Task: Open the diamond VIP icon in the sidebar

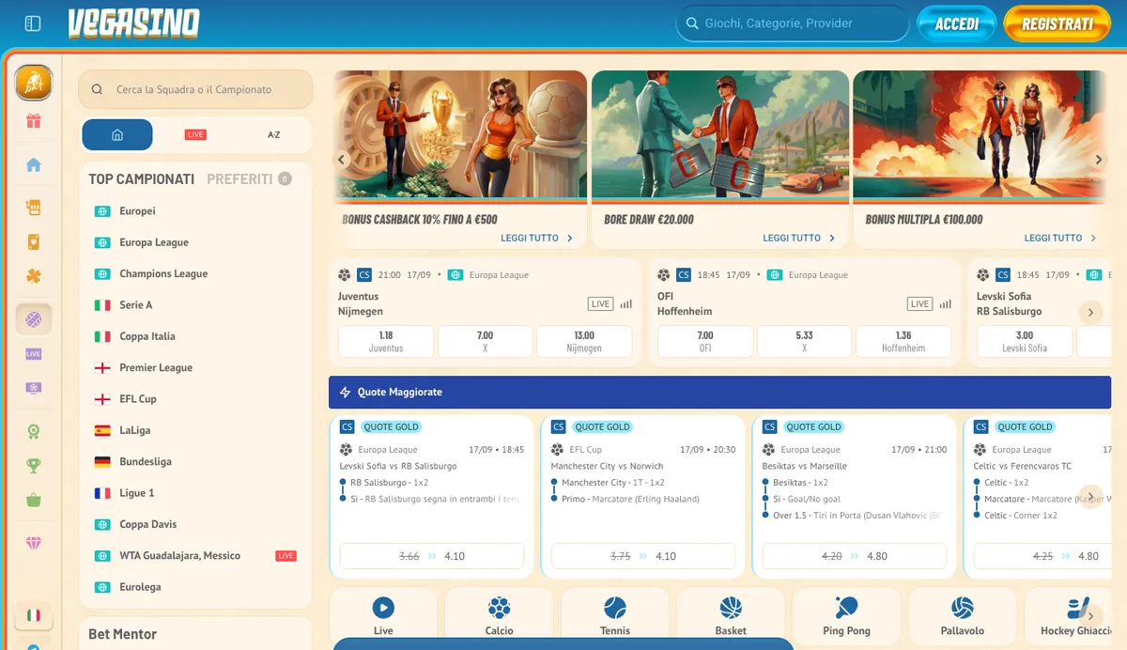Action: pyautogui.click(x=34, y=544)
